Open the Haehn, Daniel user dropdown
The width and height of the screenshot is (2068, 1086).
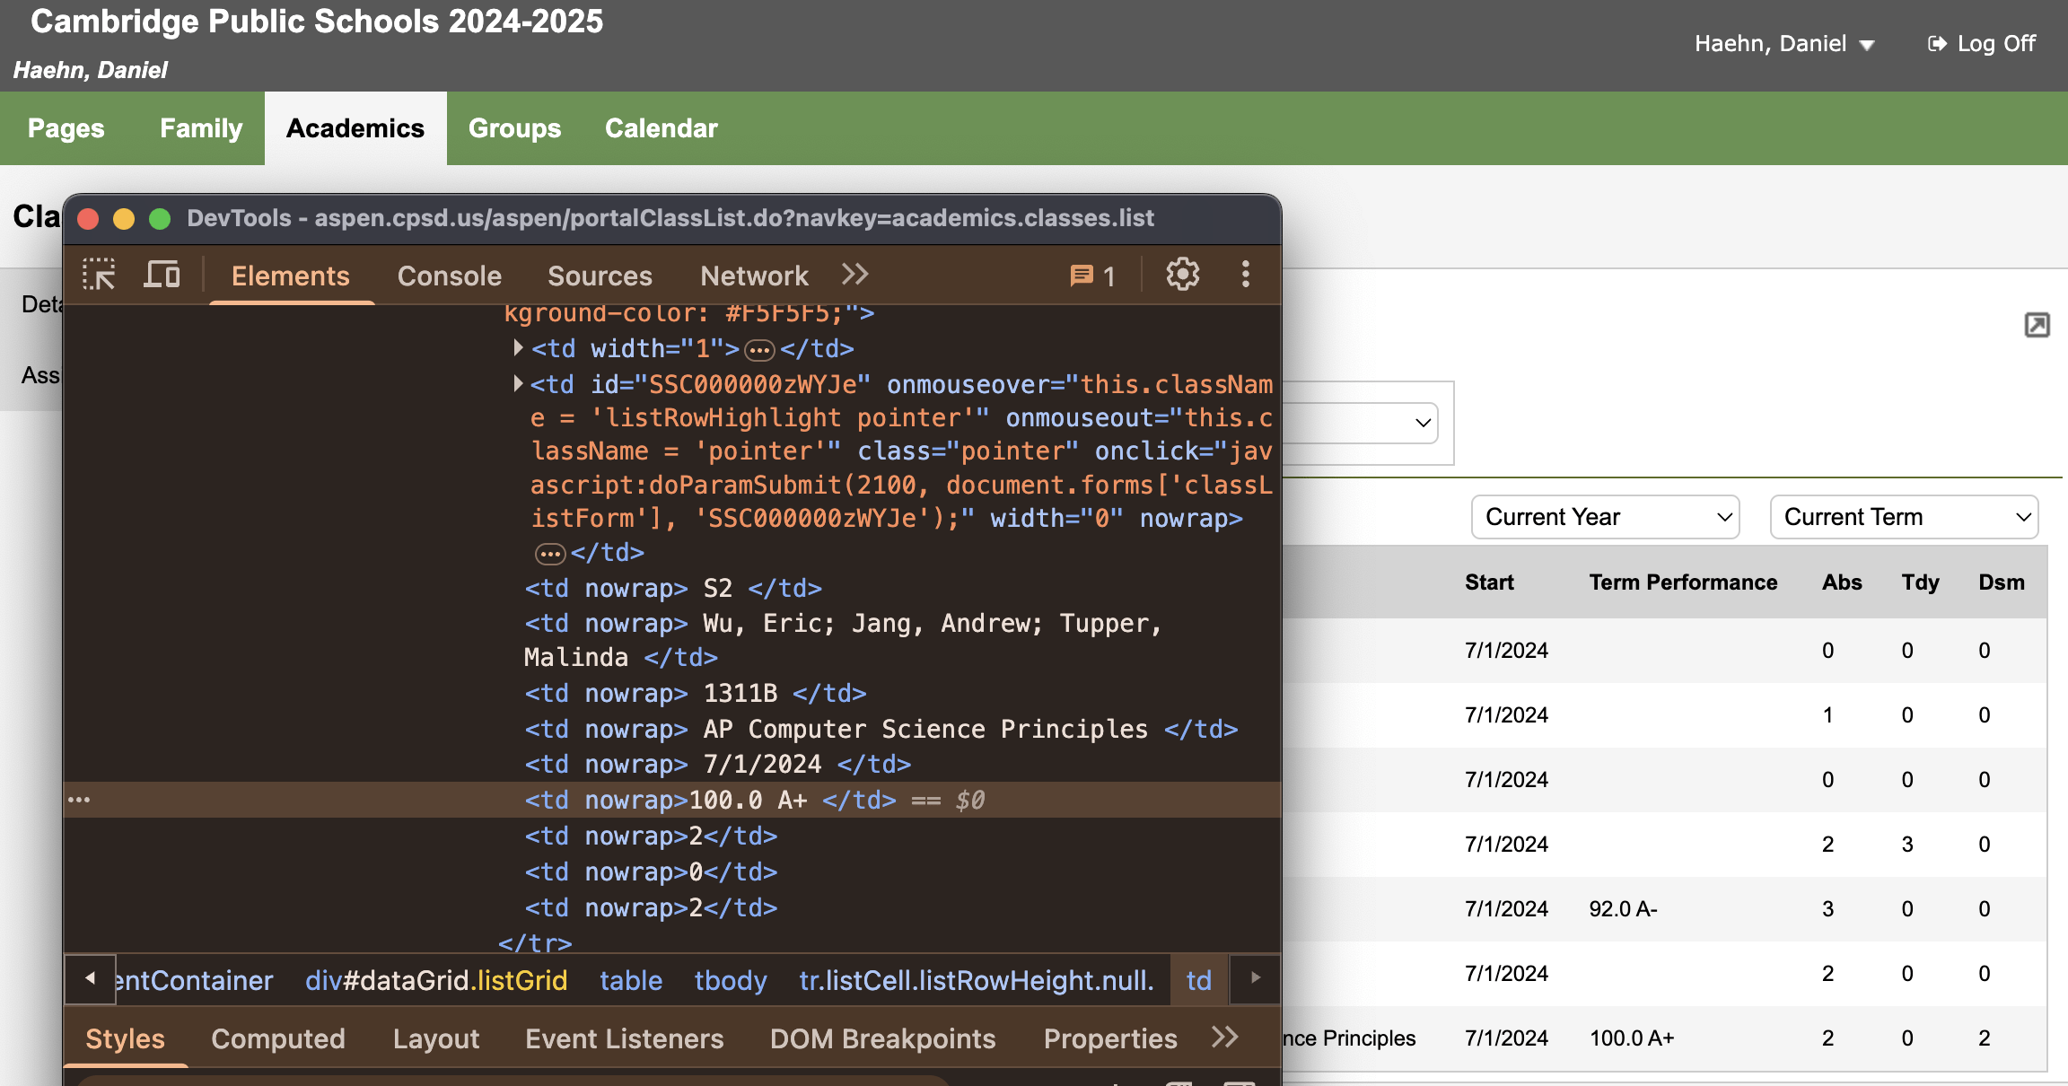[x=1783, y=43]
